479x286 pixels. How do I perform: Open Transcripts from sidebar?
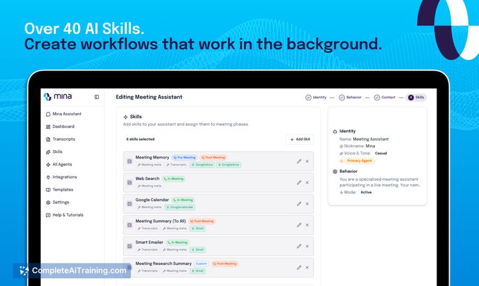click(60, 139)
